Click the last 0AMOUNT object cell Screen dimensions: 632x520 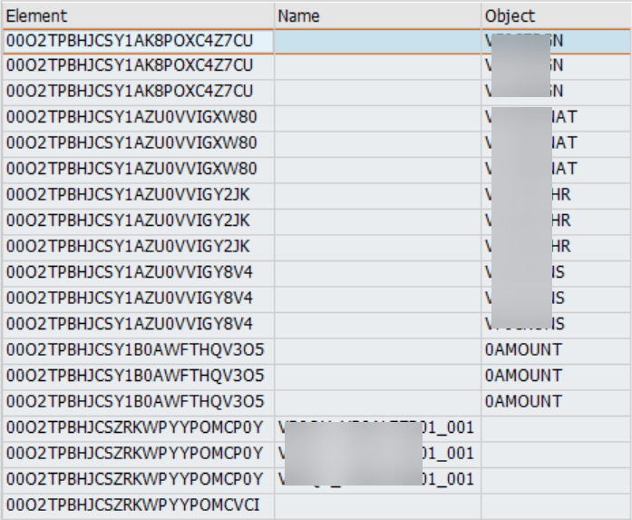[x=557, y=401]
